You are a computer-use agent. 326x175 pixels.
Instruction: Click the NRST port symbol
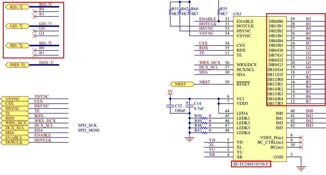[x=182, y=84]
